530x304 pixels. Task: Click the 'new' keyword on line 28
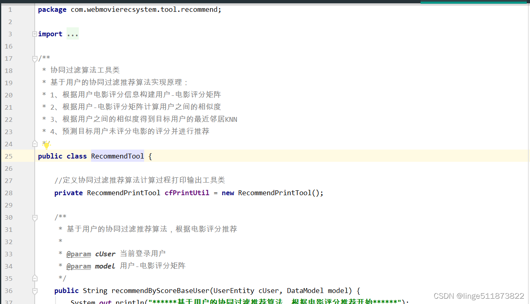pyautogui.click(x=228, y=193)
